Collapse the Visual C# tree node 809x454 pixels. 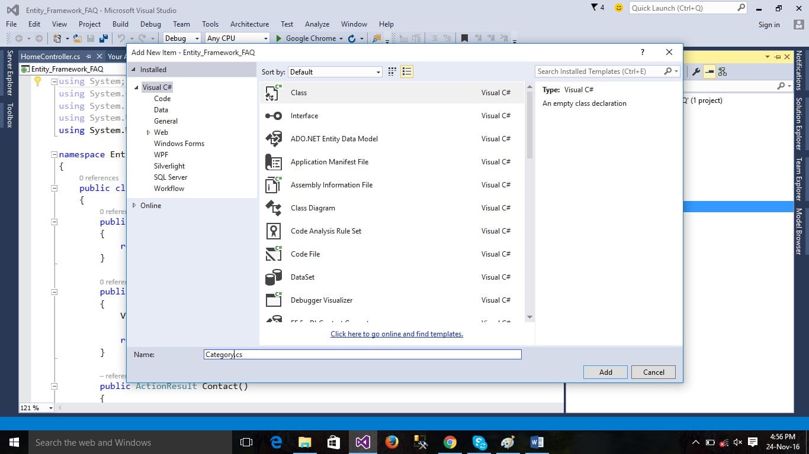click(137, 87)
